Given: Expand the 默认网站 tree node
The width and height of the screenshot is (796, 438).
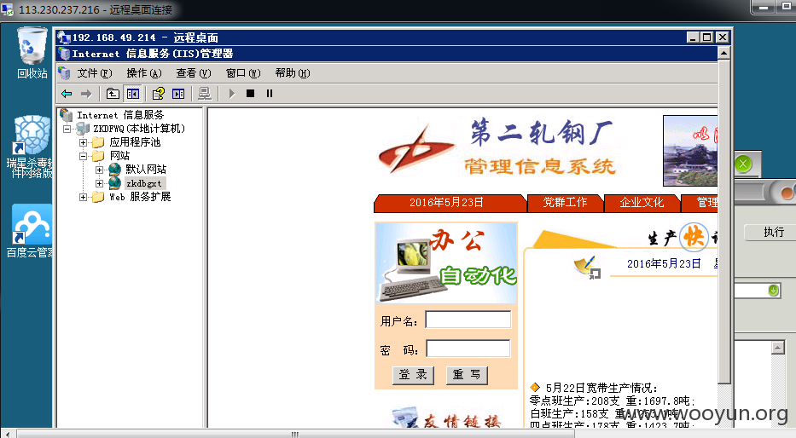Looking at the screenshot, I should coord(100,170).
